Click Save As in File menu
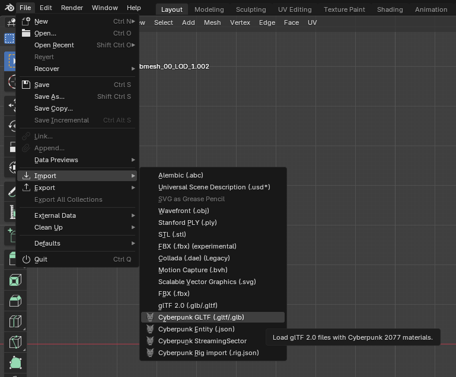This screenshot has width=456, height=377. click(49, 96)
